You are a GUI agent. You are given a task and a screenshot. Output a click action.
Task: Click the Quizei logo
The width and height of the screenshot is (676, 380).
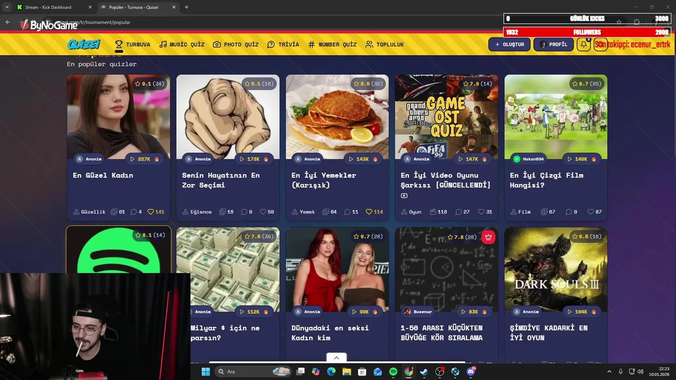84,44
